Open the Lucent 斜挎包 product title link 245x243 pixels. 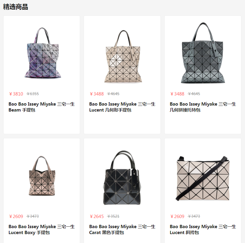[203, 229]
